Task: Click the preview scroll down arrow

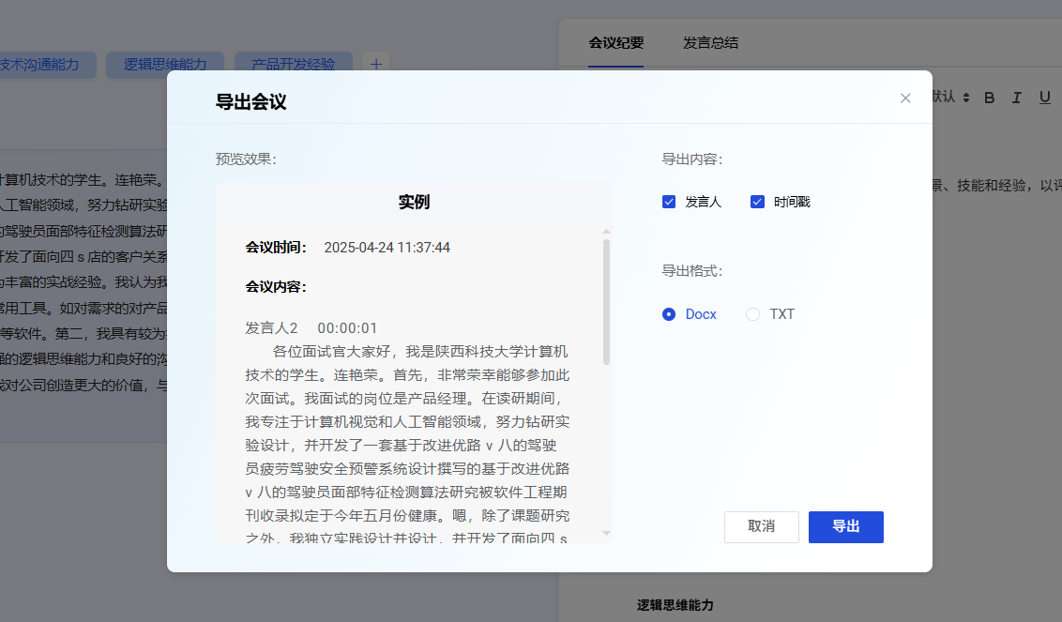Action: (x=606, y=534)
